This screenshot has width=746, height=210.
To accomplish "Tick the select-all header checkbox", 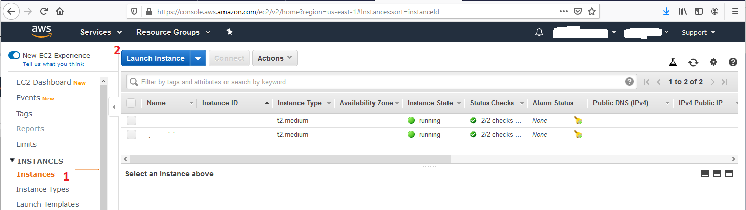I will coord(131,103).
